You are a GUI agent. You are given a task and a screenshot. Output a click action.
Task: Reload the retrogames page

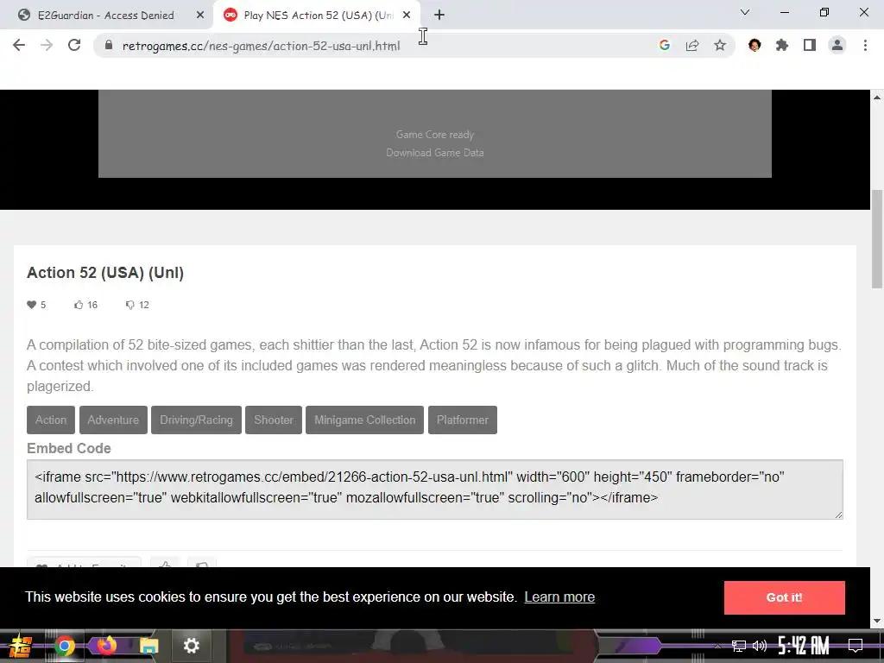coord(74,45)
